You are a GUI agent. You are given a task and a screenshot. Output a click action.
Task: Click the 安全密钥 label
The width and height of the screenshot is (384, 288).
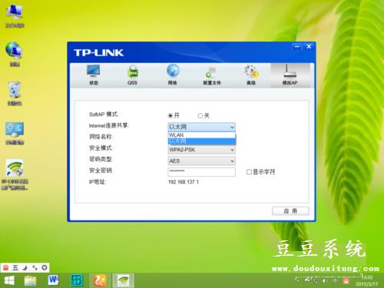click(101, 170)
